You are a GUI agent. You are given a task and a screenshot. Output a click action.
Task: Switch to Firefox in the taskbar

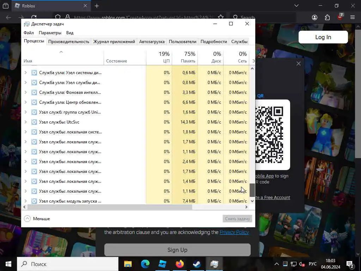tap(180, 264)
